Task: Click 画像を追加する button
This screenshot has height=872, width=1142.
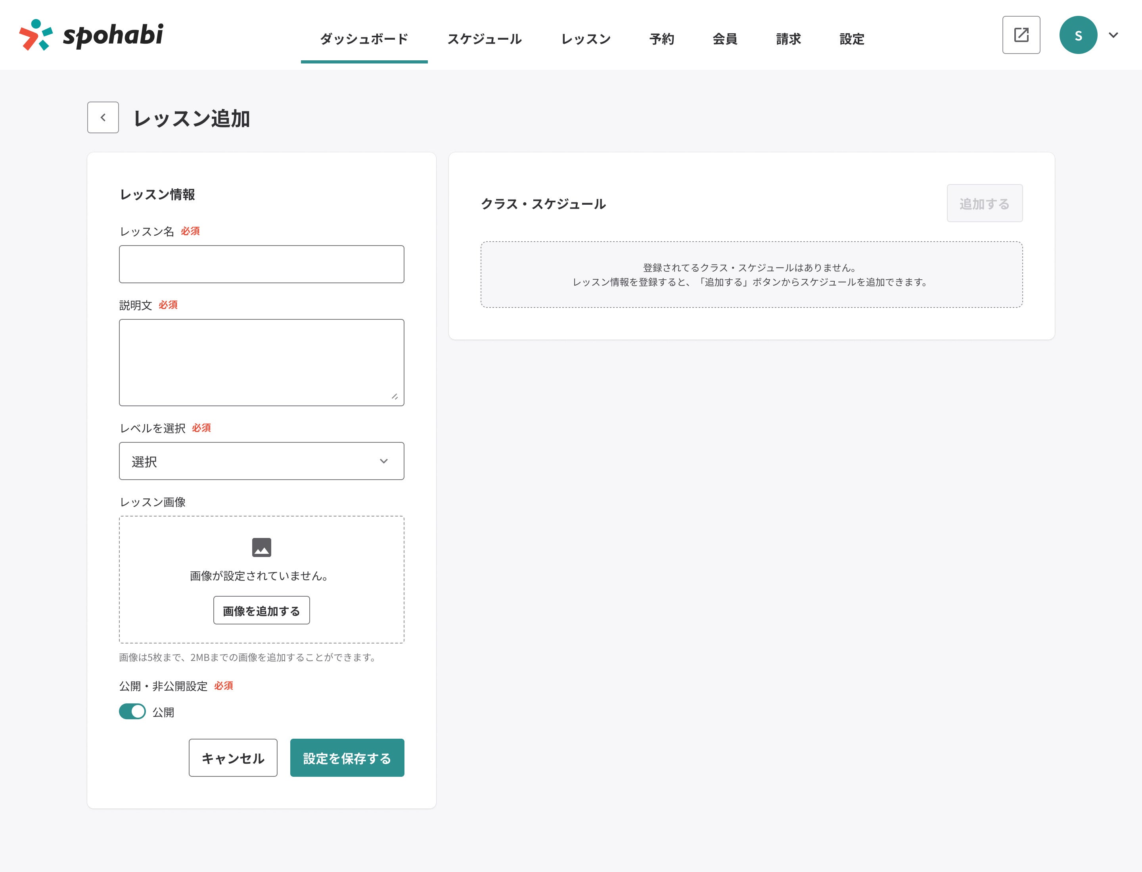Action: (261, 611)
